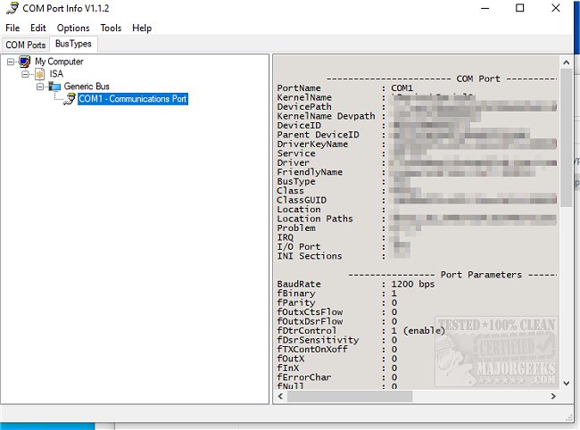This screenshot has width=580, height=430.
Task: Select My Computer in the tree
Action: pos(59,62)
